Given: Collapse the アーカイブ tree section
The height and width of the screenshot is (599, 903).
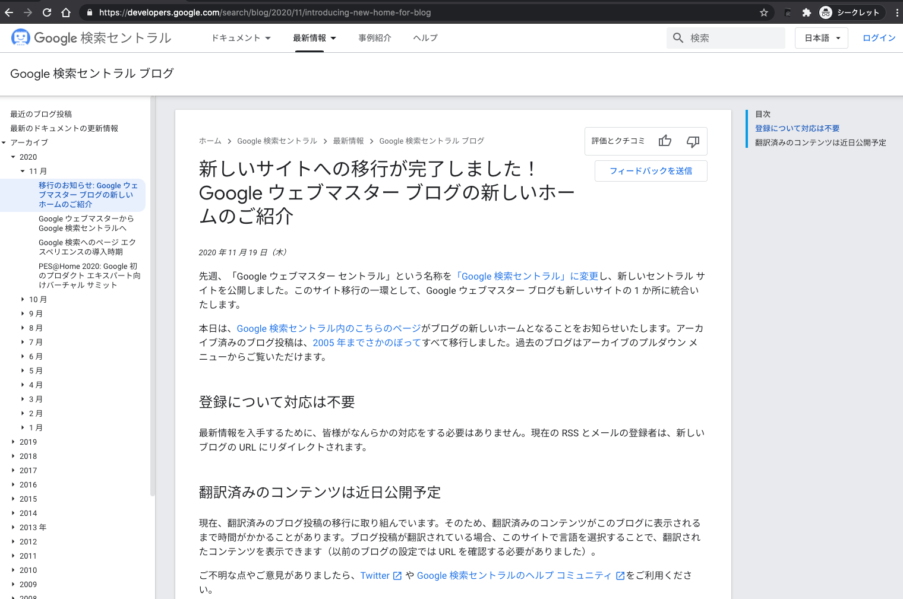Looking at the screenshot, I should point(4,142).
